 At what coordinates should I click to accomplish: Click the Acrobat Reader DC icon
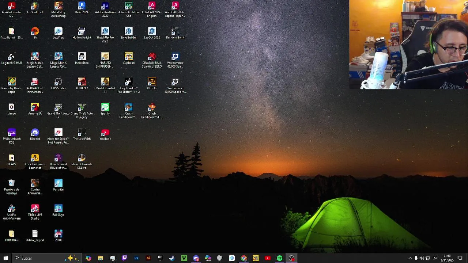pos(12,9)
